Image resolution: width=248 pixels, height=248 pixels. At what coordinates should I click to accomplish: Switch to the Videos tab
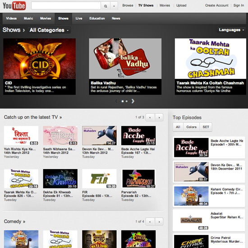click(x=11, y=18)
